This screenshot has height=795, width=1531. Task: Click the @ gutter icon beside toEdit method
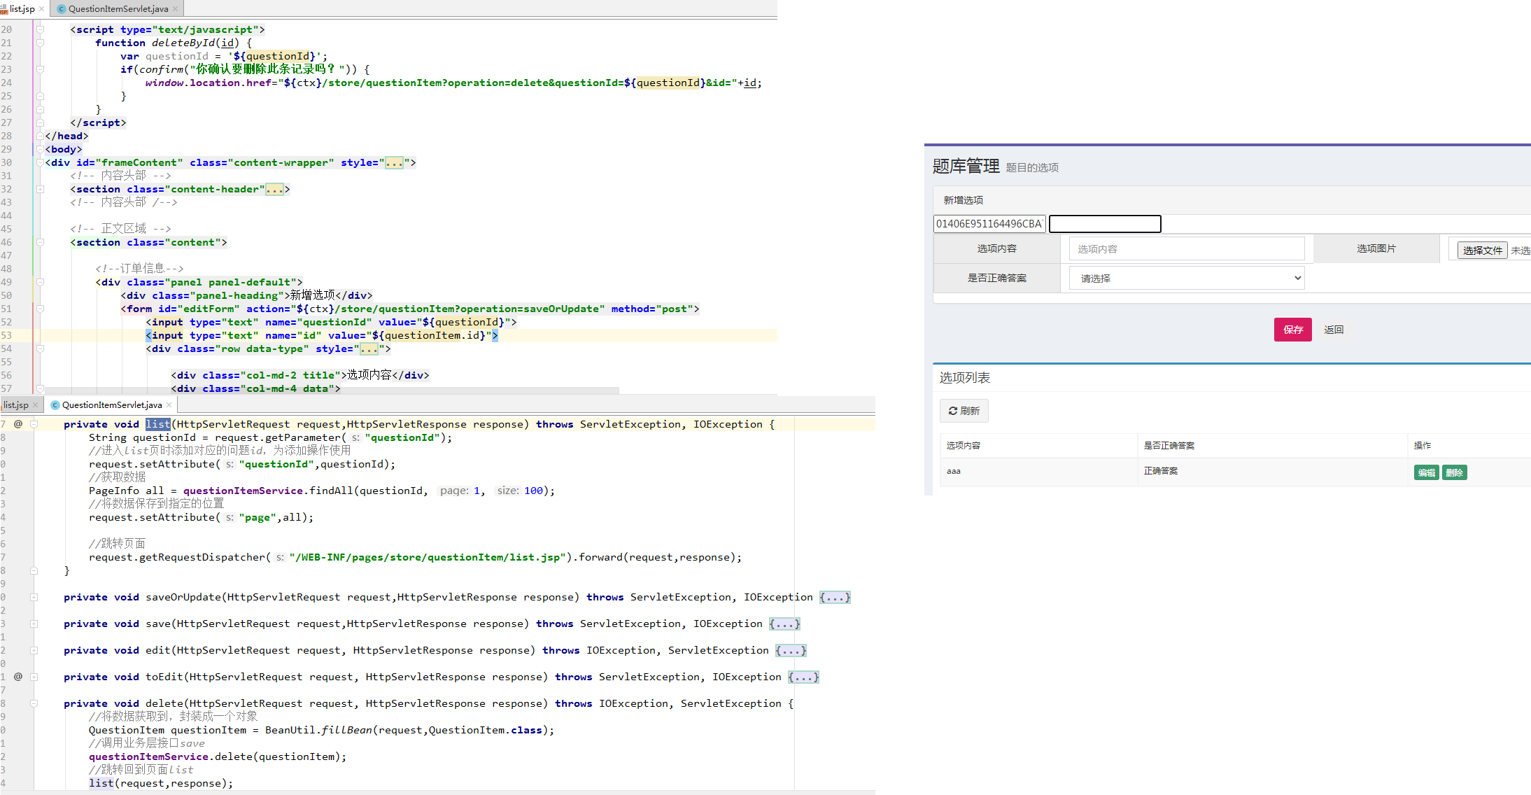(18, 677)
